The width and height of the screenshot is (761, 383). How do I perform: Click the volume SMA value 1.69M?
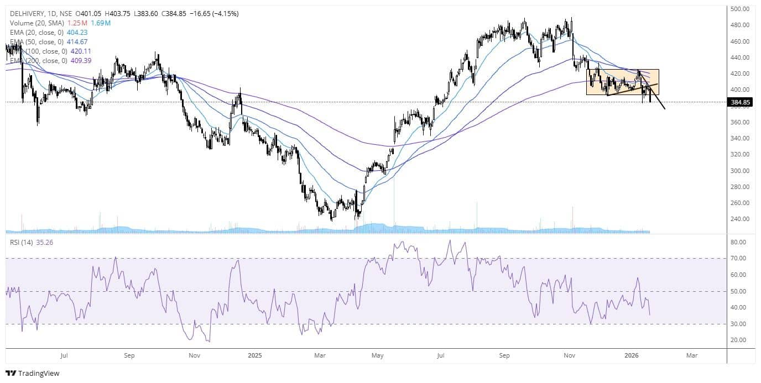pos(100,23)
